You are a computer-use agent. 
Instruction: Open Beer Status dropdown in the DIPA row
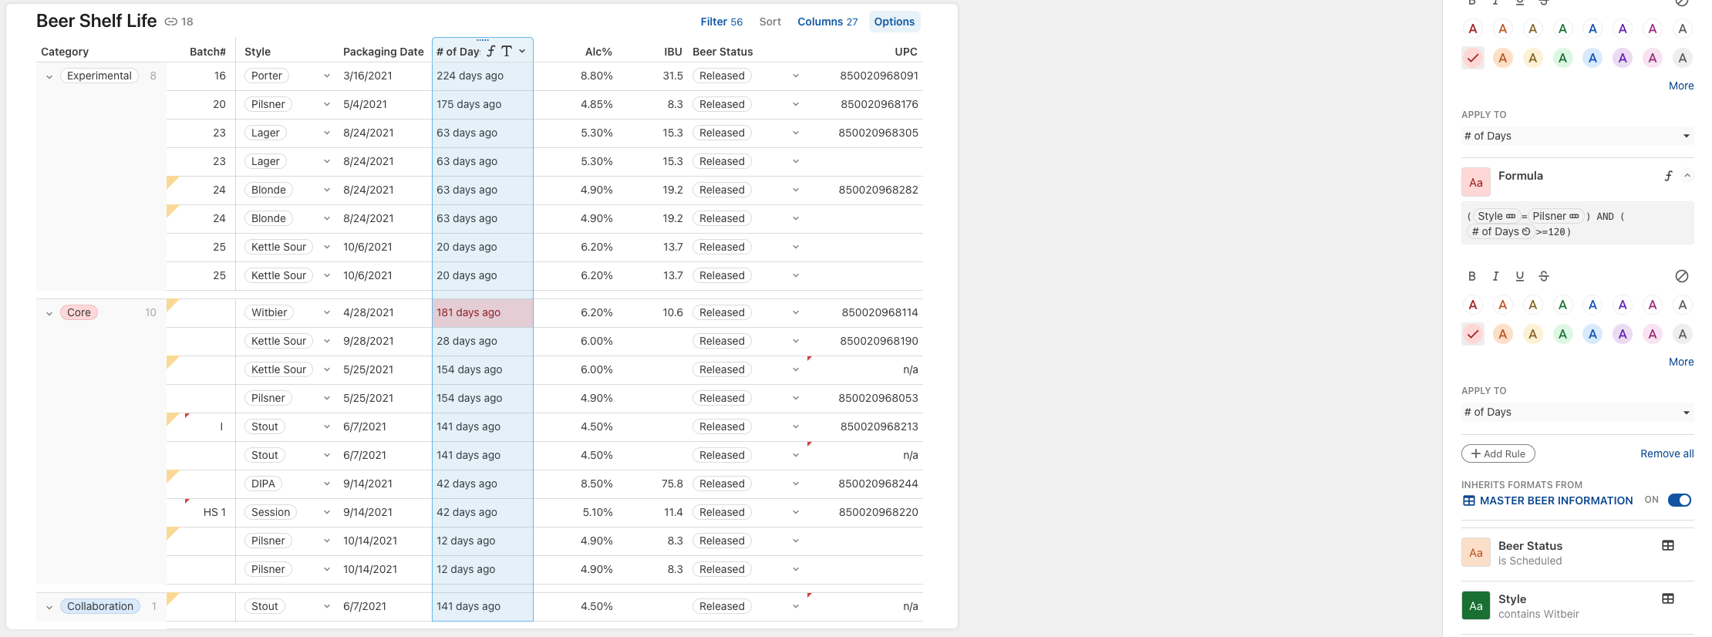pos(796,484)
